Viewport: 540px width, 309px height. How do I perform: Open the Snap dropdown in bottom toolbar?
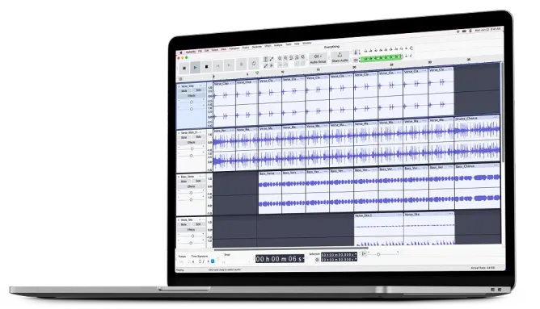(x=237, y=261)
